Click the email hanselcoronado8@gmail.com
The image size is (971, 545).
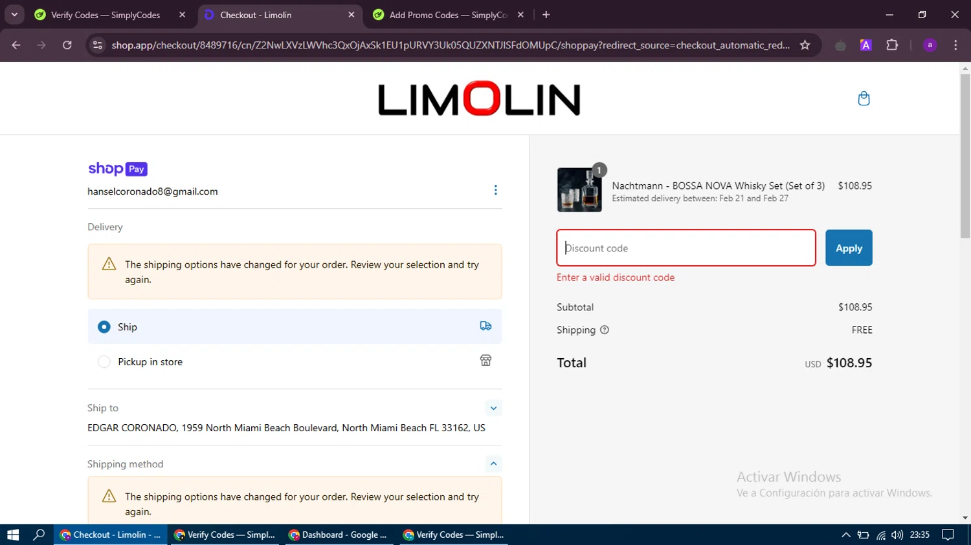[153, 191]
